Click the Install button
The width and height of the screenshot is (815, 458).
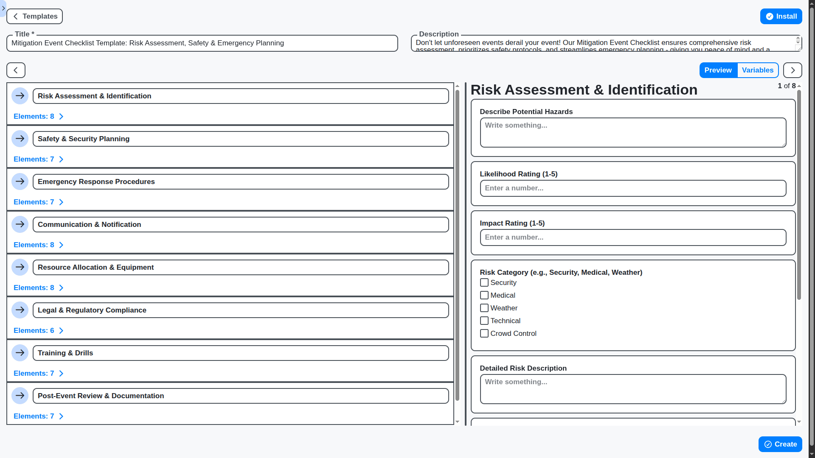pos(781,16)
